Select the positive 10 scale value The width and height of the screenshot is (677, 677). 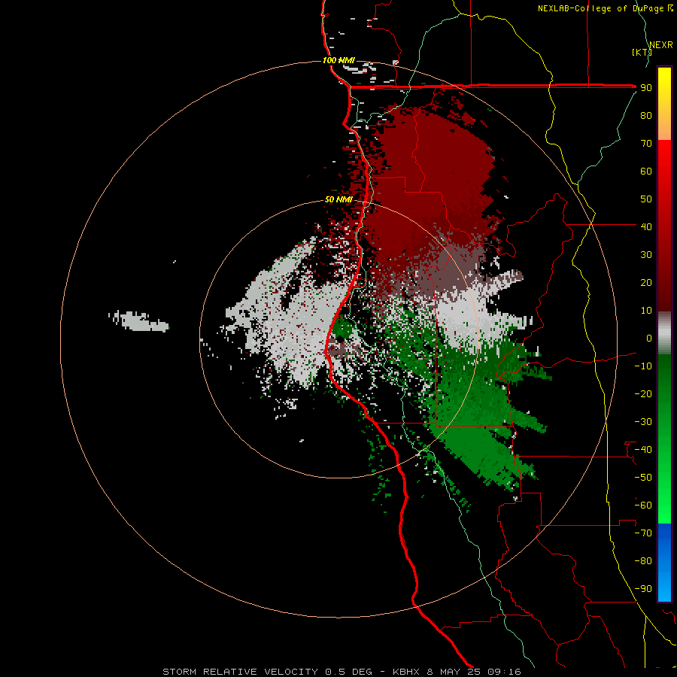646,311
